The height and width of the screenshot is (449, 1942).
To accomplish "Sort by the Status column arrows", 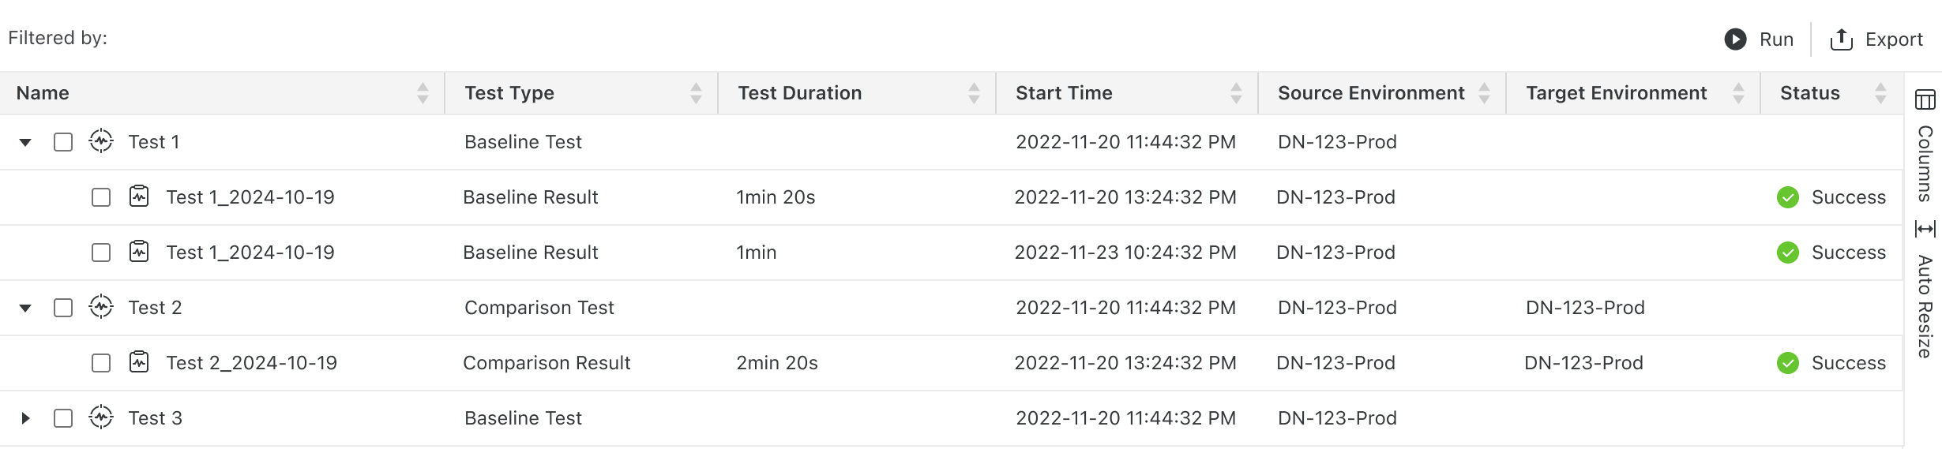I will coord(1880,93).
